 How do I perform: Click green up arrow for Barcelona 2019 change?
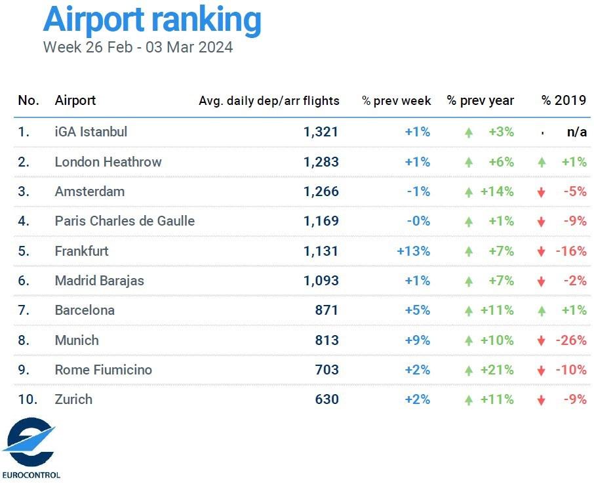coord(542,311)
